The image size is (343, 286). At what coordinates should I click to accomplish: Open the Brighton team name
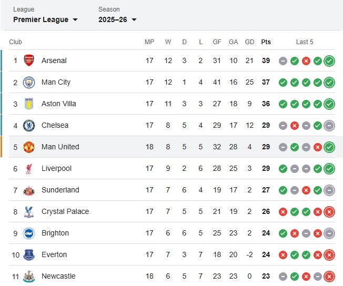[55, 233]
